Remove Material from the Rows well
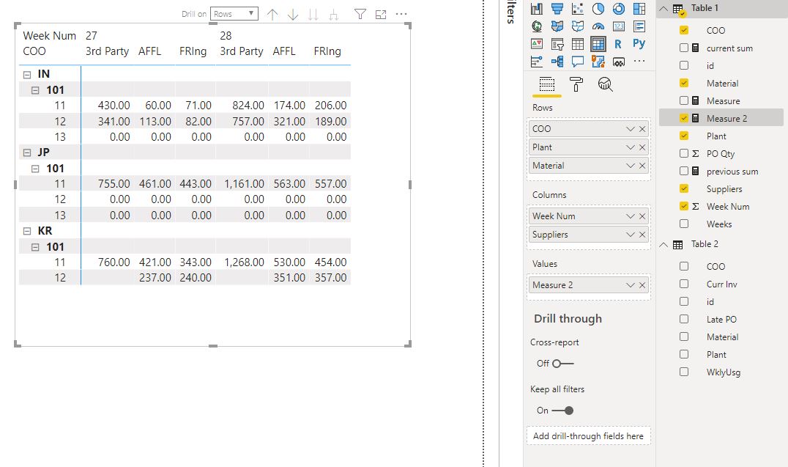The width and height of the screenshot is (788, 467). point(642,166)
